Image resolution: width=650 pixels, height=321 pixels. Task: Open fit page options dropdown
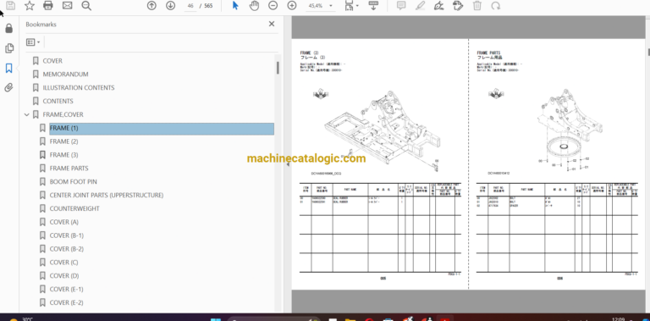click(352, 6)
